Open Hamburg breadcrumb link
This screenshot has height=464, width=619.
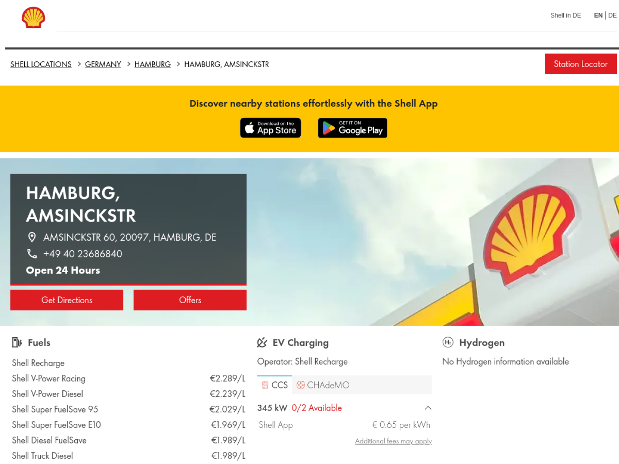[153, 65]
